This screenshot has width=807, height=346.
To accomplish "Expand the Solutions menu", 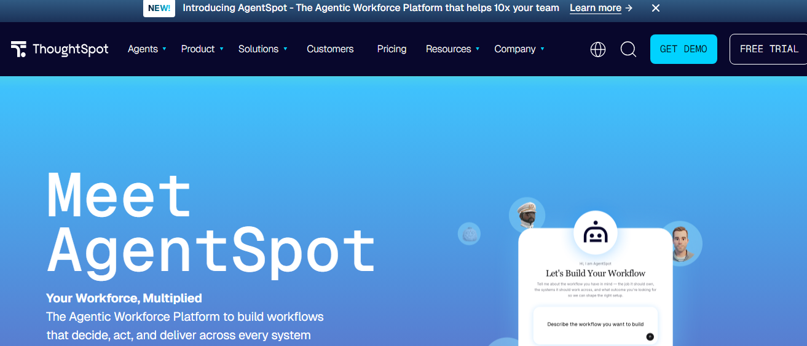I will point(263,49).
